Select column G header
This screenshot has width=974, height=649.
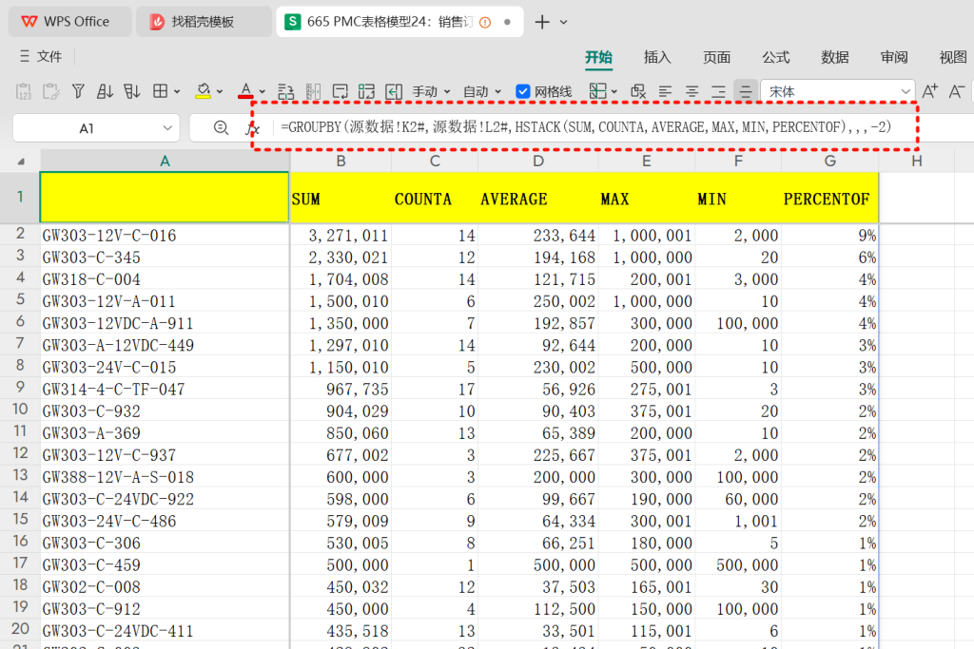tap(829, 162)
